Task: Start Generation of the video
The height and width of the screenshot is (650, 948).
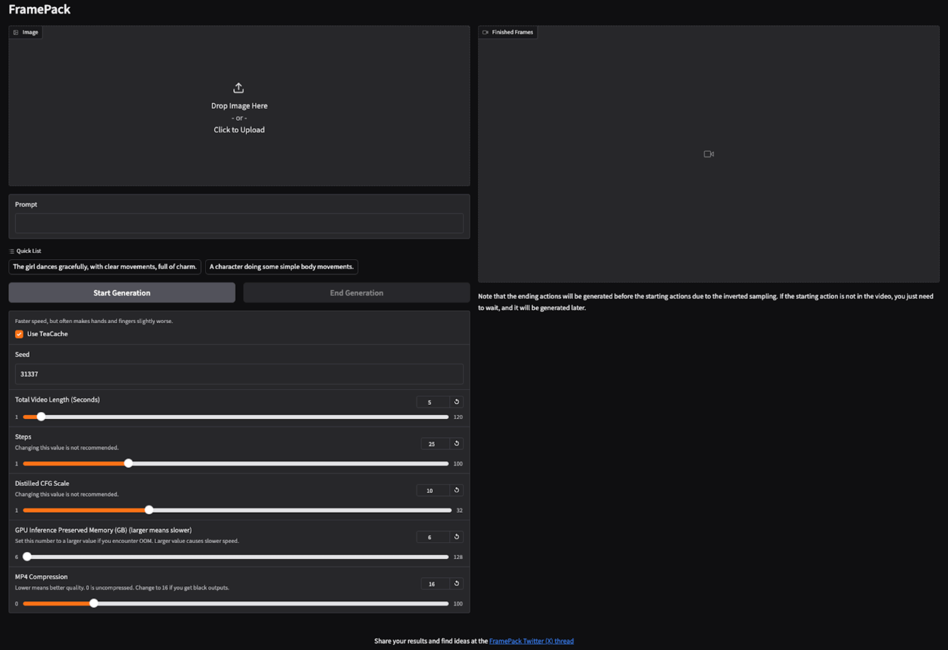Action: [x=122, y=293]
